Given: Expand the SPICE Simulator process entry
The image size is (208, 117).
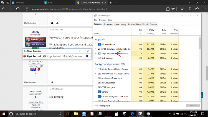Looking at the screenshot, I should click(95, 49).
